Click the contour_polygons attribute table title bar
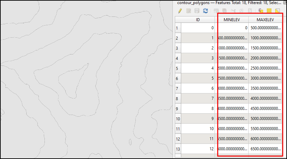 [229, 3]
